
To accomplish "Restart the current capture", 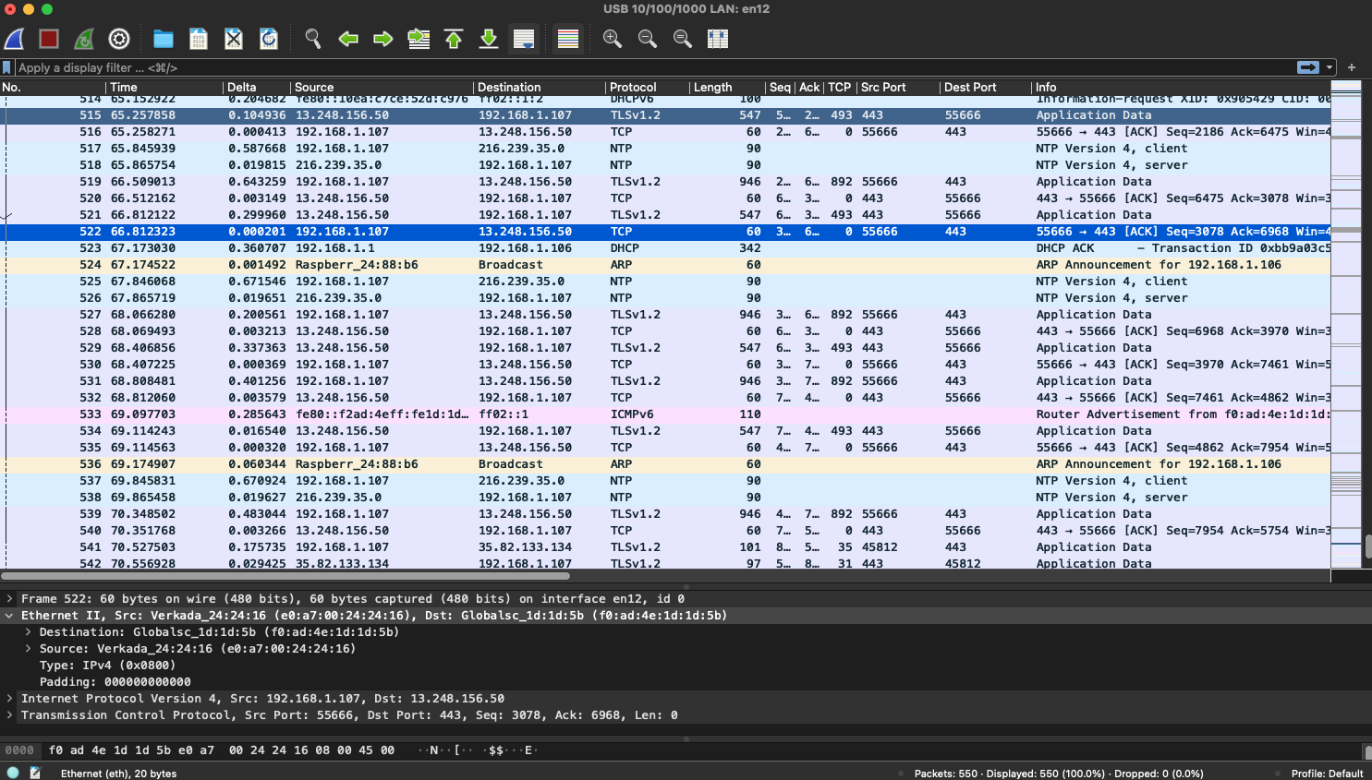I will pos(84,39).
